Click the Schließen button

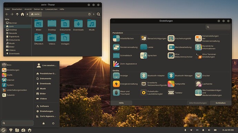click(220, 103)
